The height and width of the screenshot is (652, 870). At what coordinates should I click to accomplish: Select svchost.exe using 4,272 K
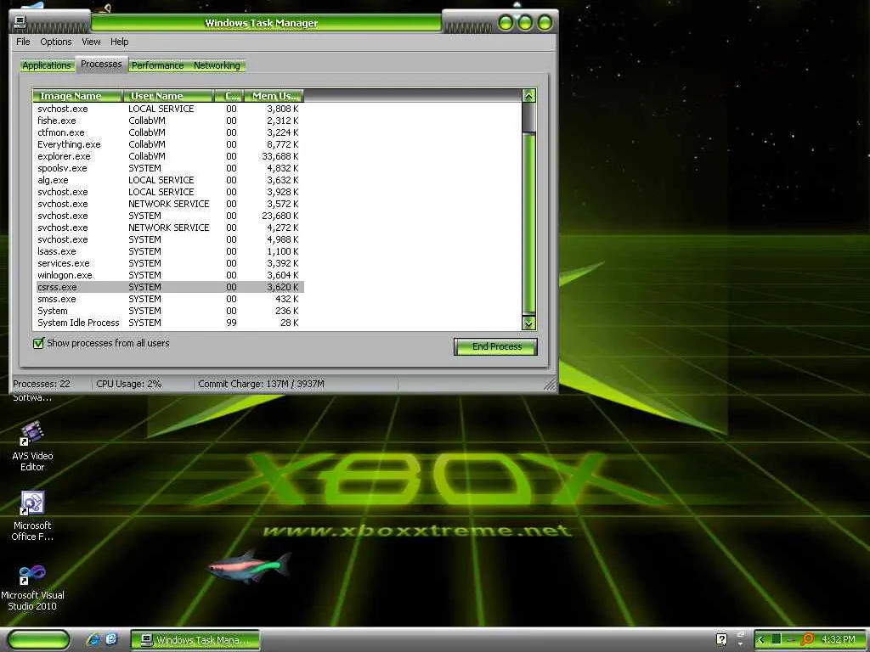point(168,228)
